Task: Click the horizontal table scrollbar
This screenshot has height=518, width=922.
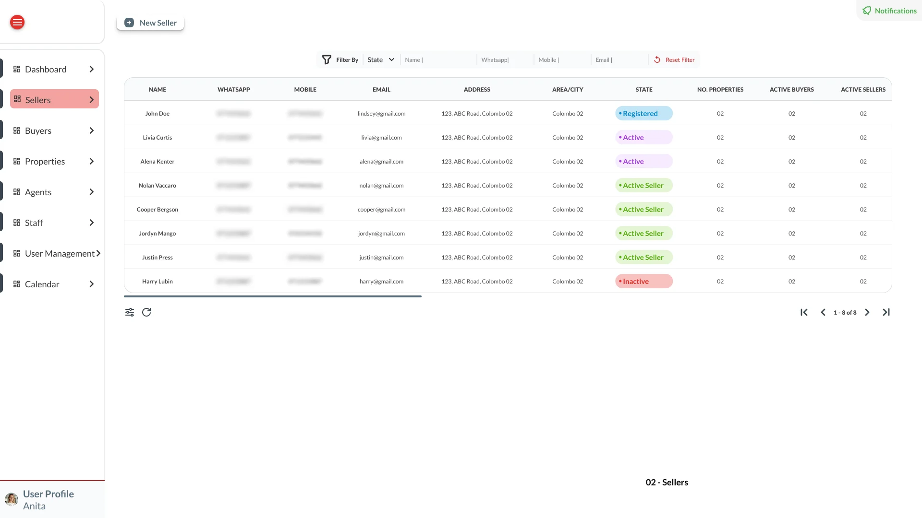Action: [x=273, y=296]
